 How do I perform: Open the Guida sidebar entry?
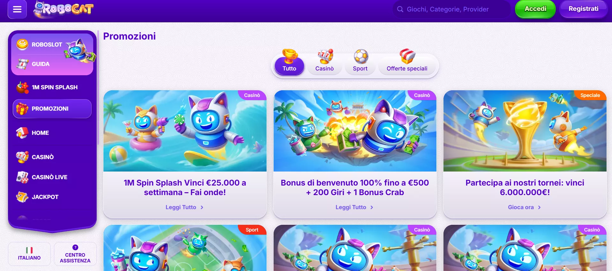point(40,64)
